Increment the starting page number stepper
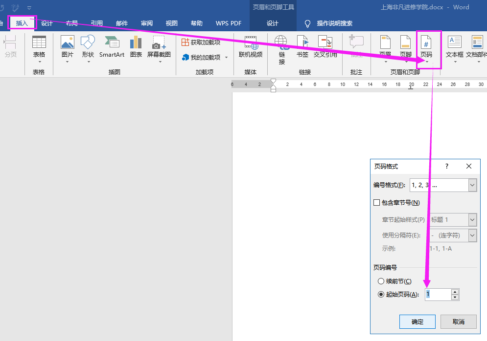This screenshot has height=341, width=487. coord(455,292)
